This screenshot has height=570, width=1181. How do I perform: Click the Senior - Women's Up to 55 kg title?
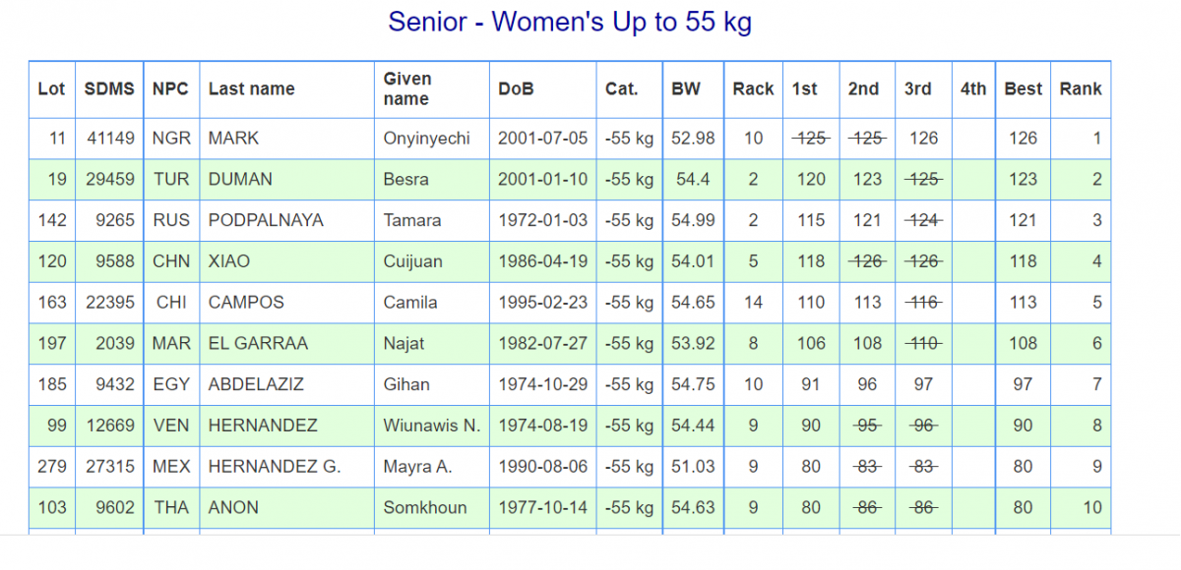click(x=570, y=22)
